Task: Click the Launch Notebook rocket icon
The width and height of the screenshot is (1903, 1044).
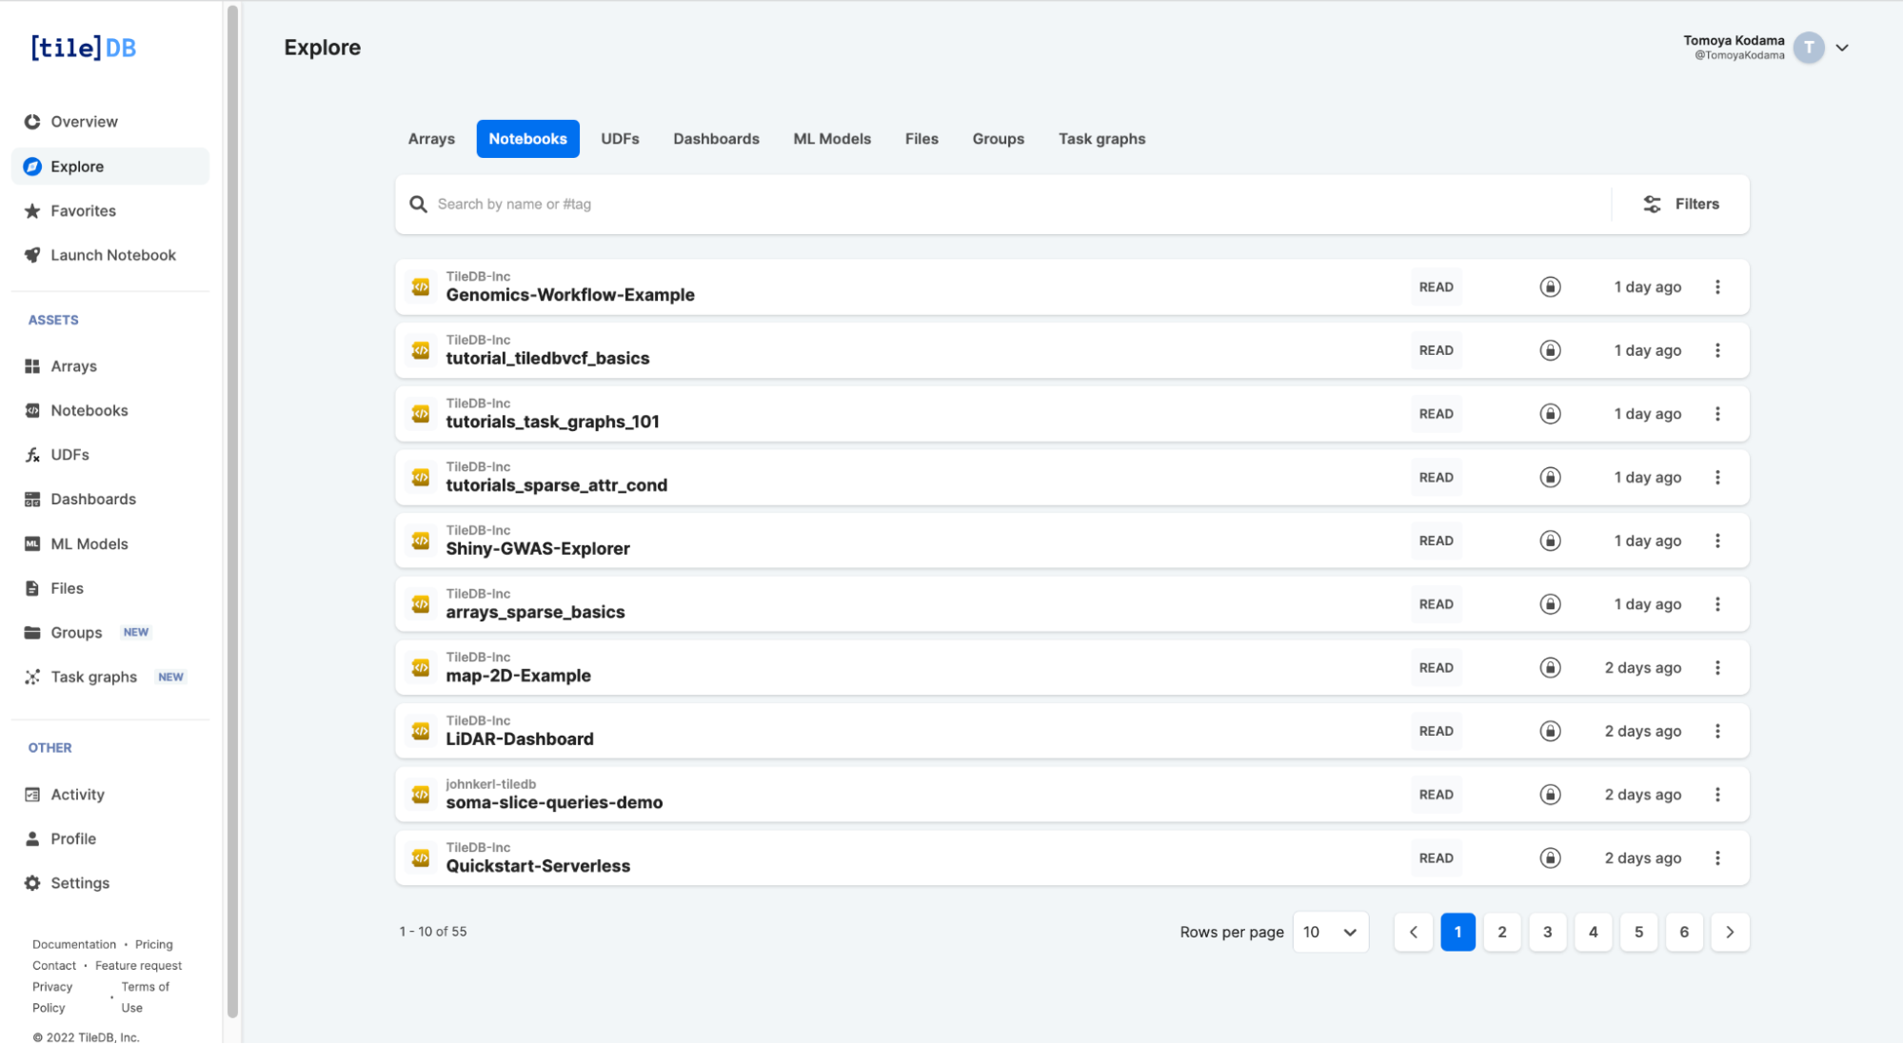Action: (32, 255)
